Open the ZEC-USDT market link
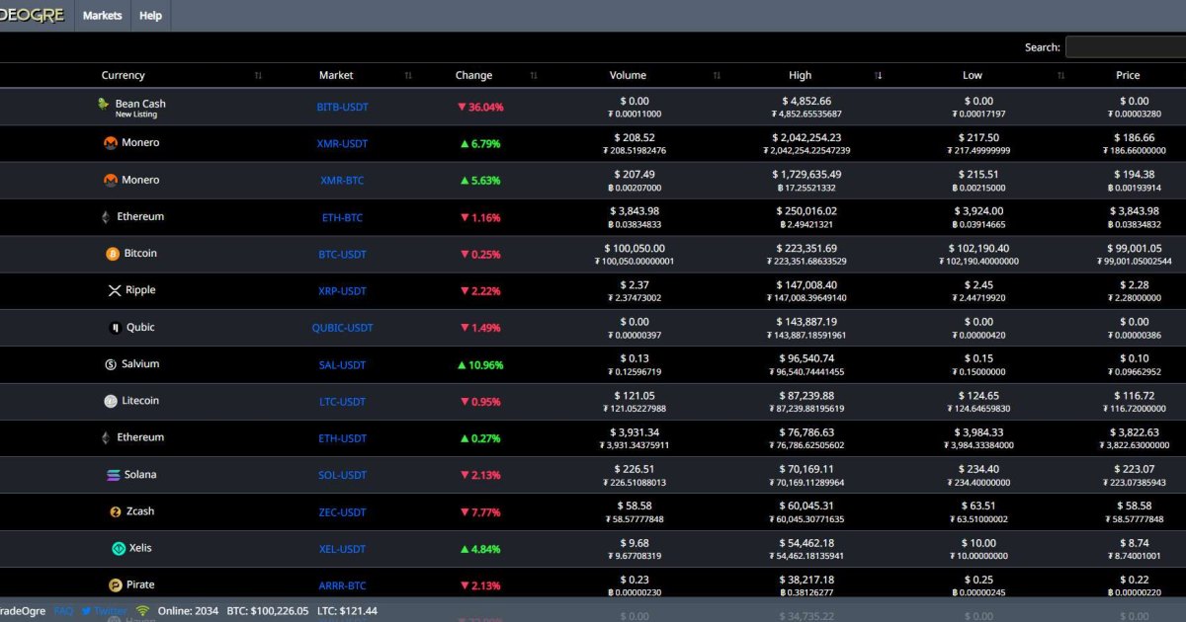 point(342,512)
